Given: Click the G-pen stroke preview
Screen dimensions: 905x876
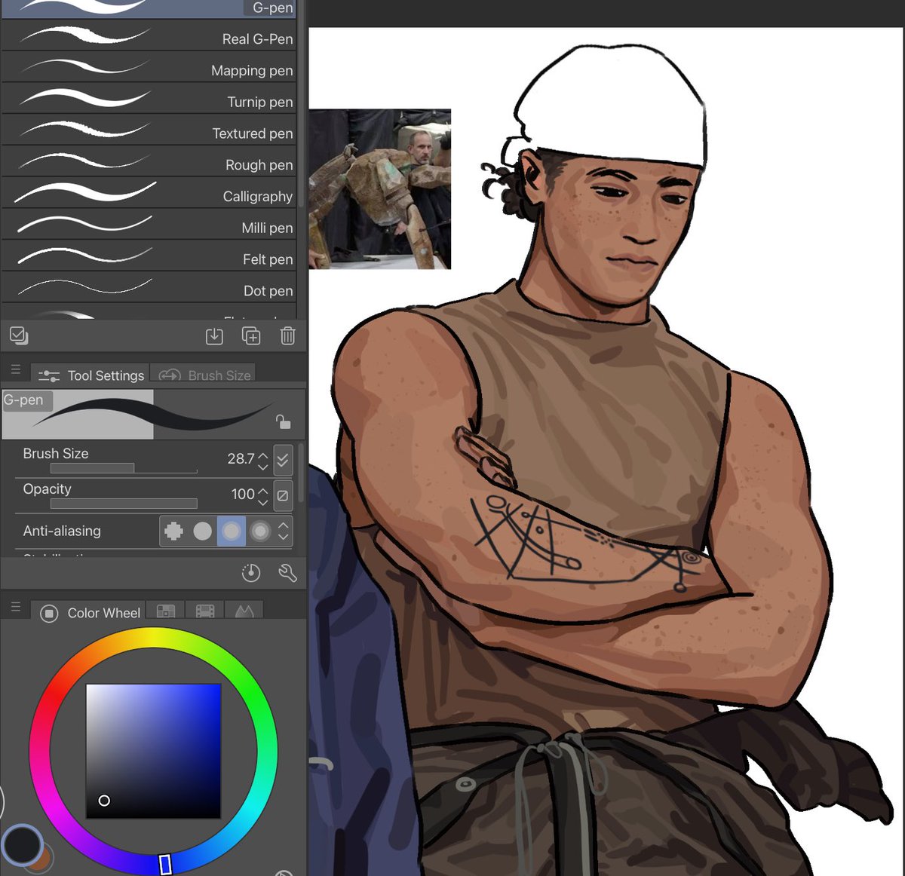Looking at the screenshot, I should click(x=154, y=414).
